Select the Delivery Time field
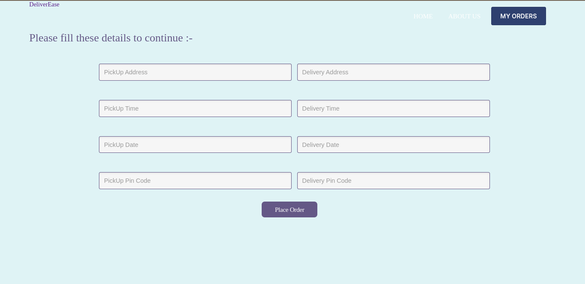Image resolution: width=585 pixels, height=284 pixels. tap(393, 108)
